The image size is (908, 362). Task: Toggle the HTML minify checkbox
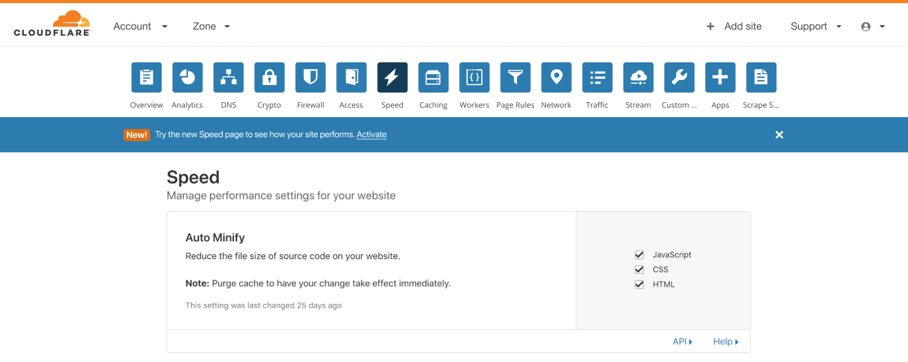[639, 285]
